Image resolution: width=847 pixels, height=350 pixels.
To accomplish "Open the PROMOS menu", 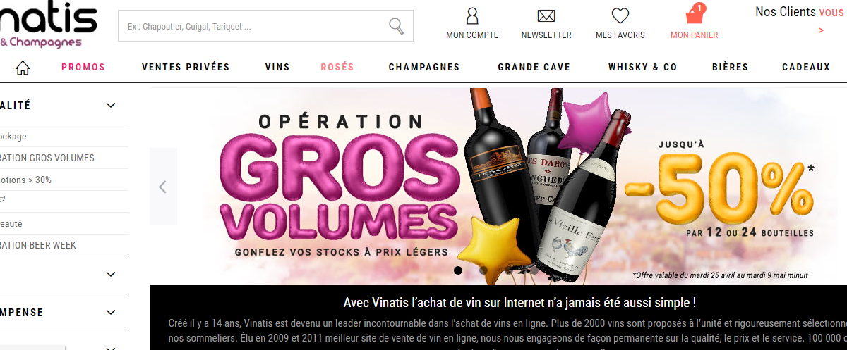I will click(83, 68).
